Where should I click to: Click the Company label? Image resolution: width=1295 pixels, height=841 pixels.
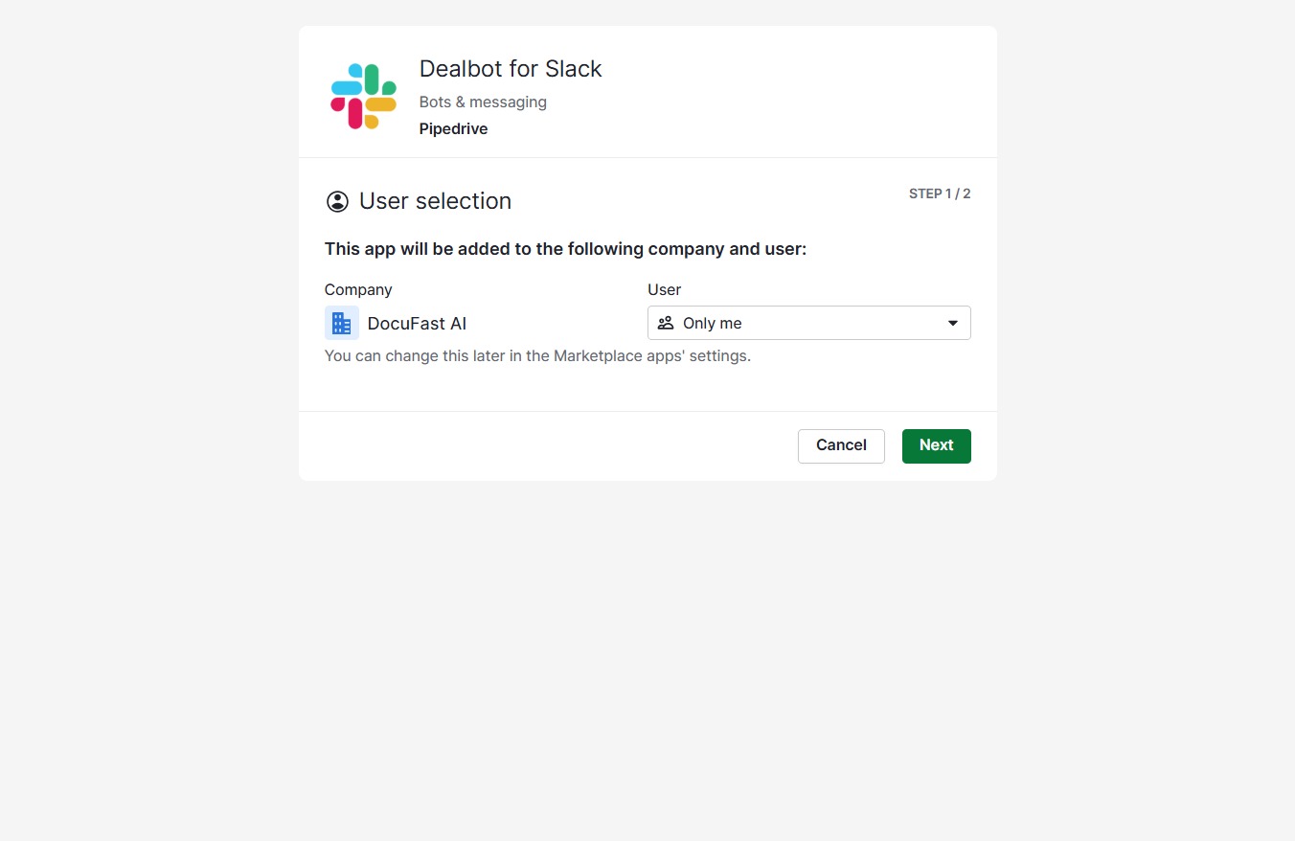358,289
